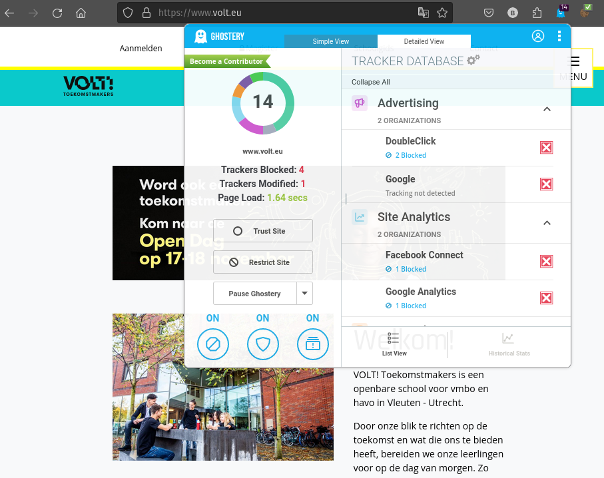This screenshot has width=604, height=478.
Task: Click the "Trackers Blocked: 4" line
Action: point(262,170)
